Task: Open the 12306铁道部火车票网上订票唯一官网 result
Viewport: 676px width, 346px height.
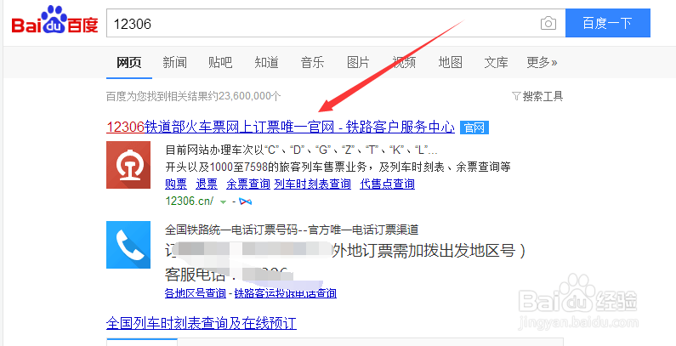Action: 281,128
